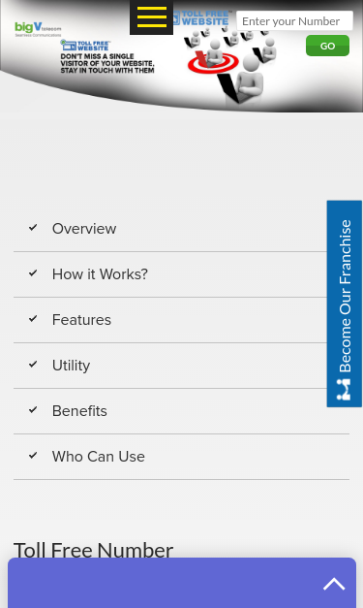The height and width of the screenshot is (608, 363).
Task: Click the green GO button
Action: tap(327, 46)
